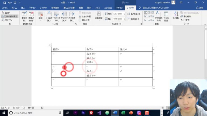Image resolution: width=207 pixels, height=116 pixels.
Task: Click セルの分割
Action: [x=85, y=16]
